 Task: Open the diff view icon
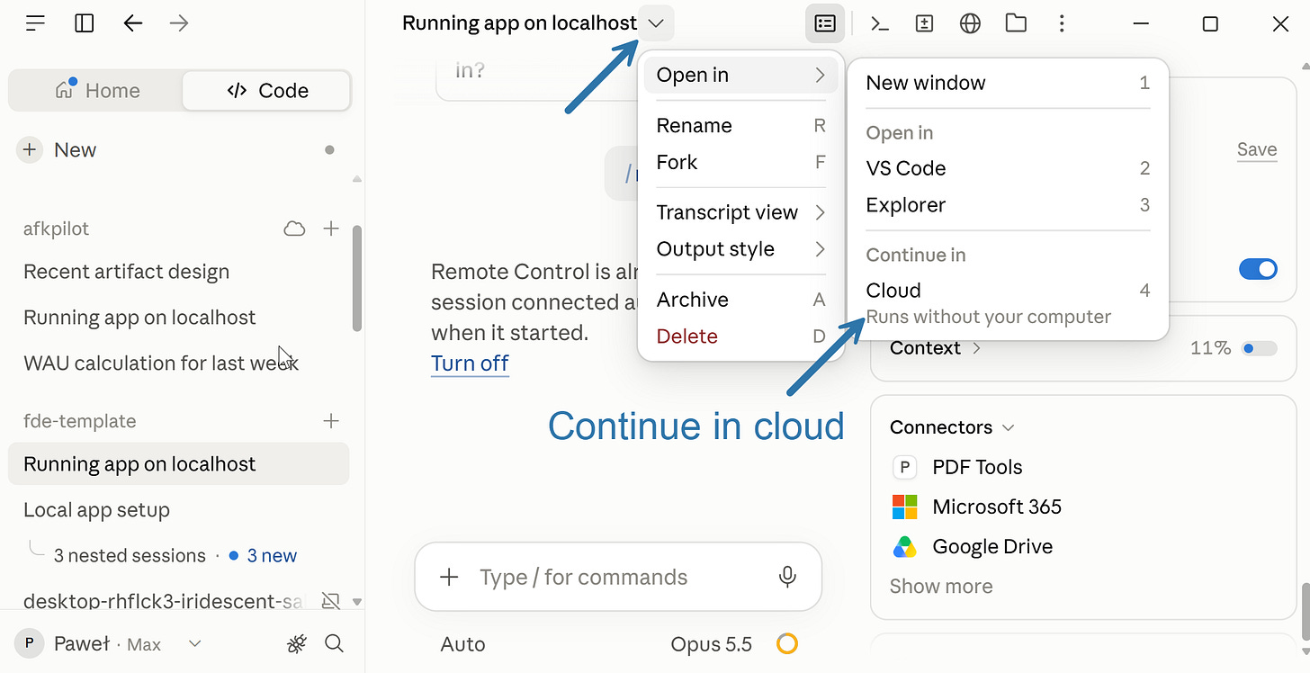(x=924, y=24)
